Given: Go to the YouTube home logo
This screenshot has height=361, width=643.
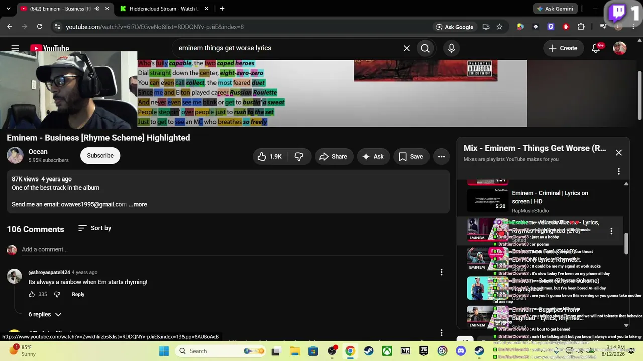Looking at the screenshot, I should [49, 48].
